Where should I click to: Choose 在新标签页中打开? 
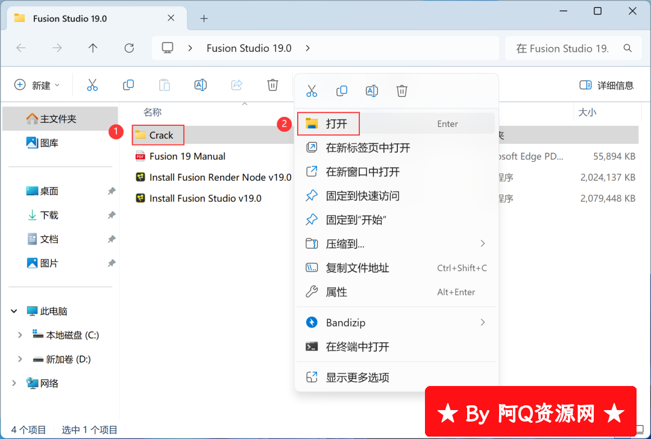click(396, 148)
